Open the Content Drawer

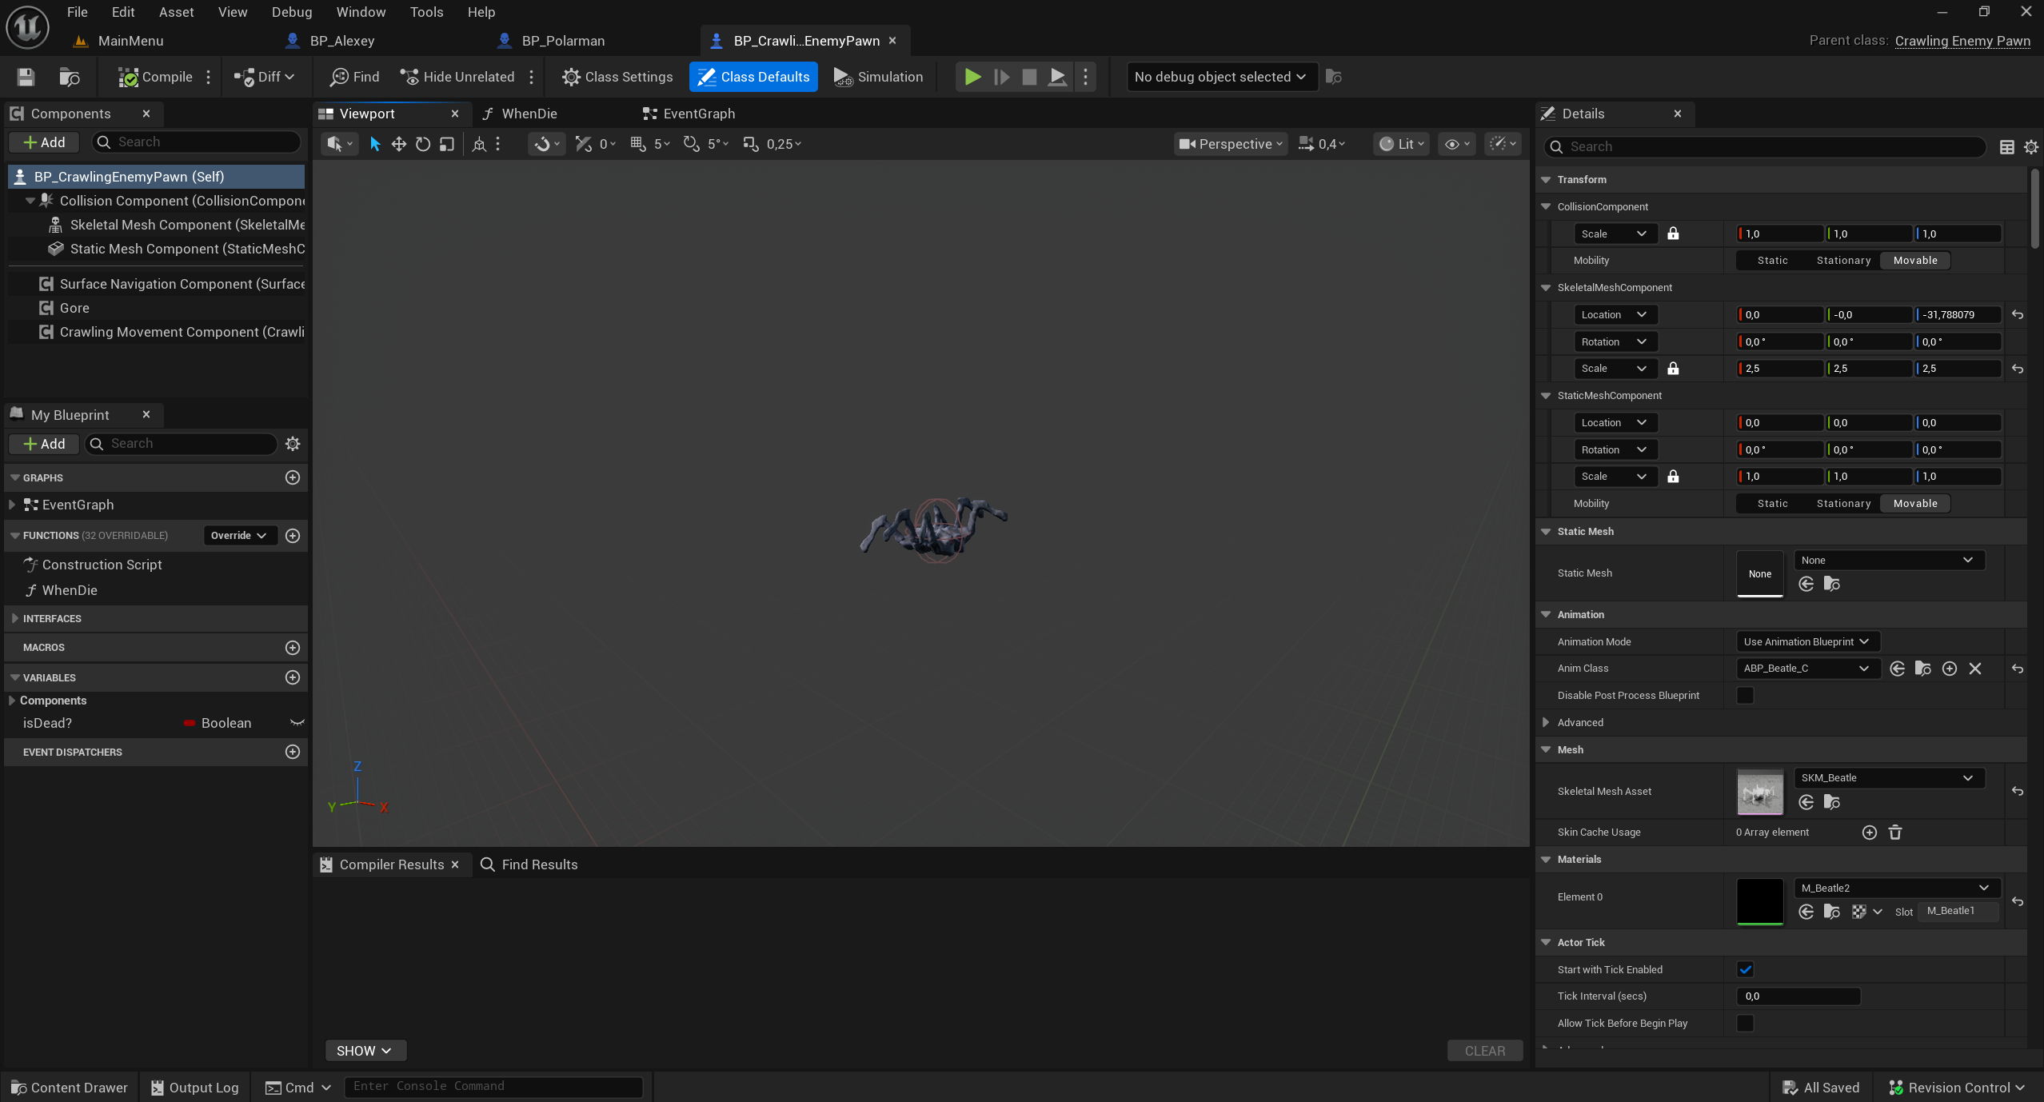coord(69,1088)
